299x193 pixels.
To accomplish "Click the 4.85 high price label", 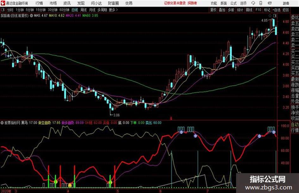I will pos(265,21).
